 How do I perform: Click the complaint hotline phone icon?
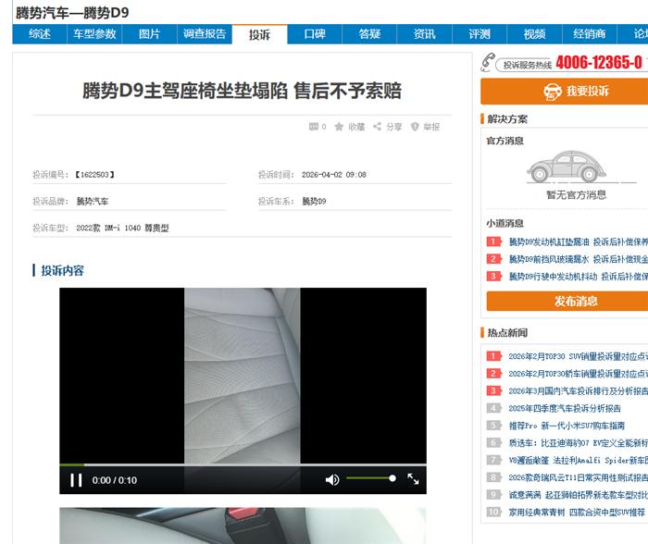pyautogui.click(x=488, y=62)
